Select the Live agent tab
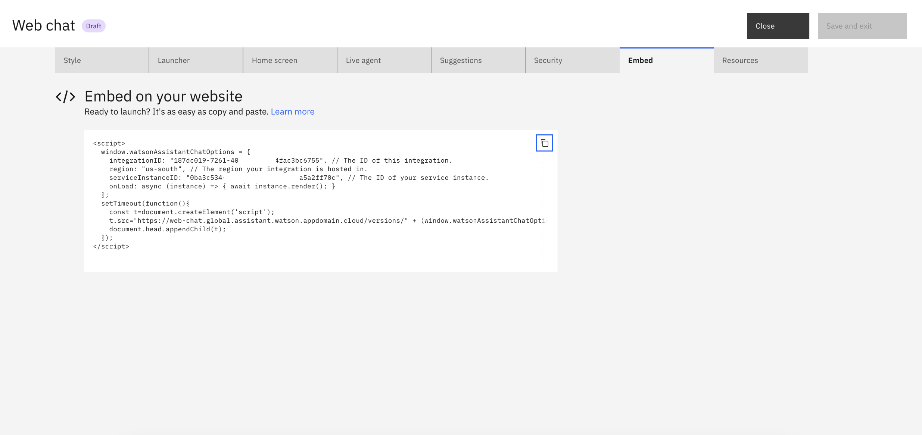 tap(384, 60)
